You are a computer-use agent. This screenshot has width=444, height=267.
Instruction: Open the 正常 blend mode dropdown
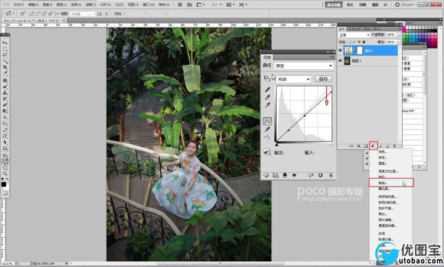(354, 35)
